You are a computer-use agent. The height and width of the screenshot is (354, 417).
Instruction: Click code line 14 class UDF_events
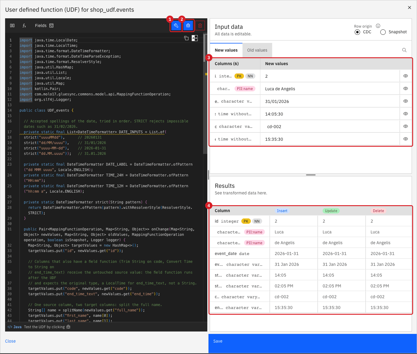(x=46, y=110)
